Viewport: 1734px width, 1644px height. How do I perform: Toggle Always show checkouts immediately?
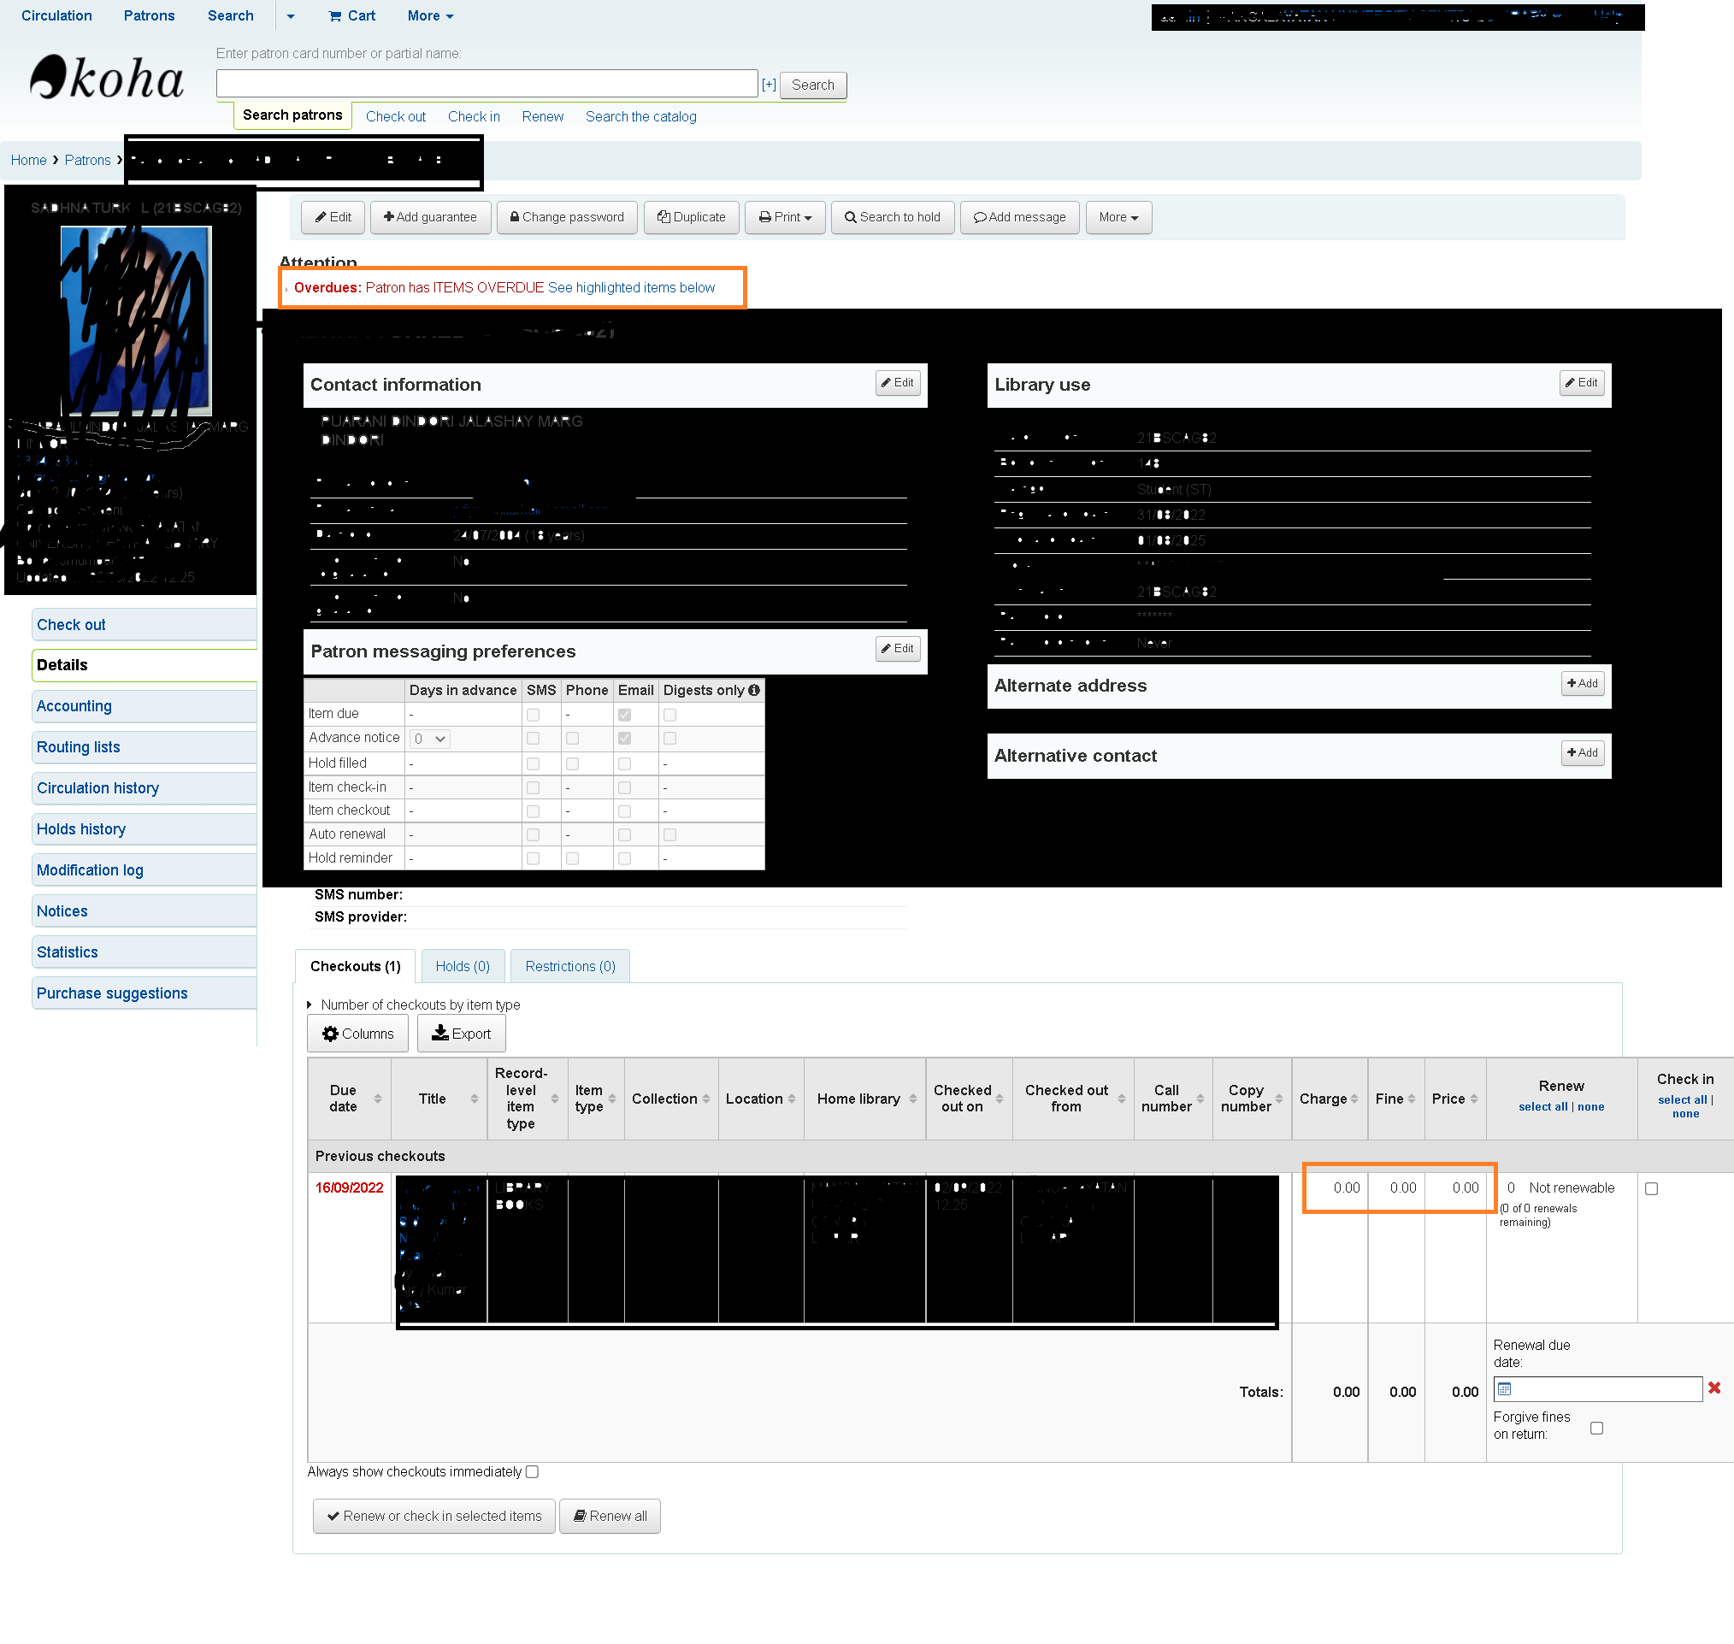532,1472
